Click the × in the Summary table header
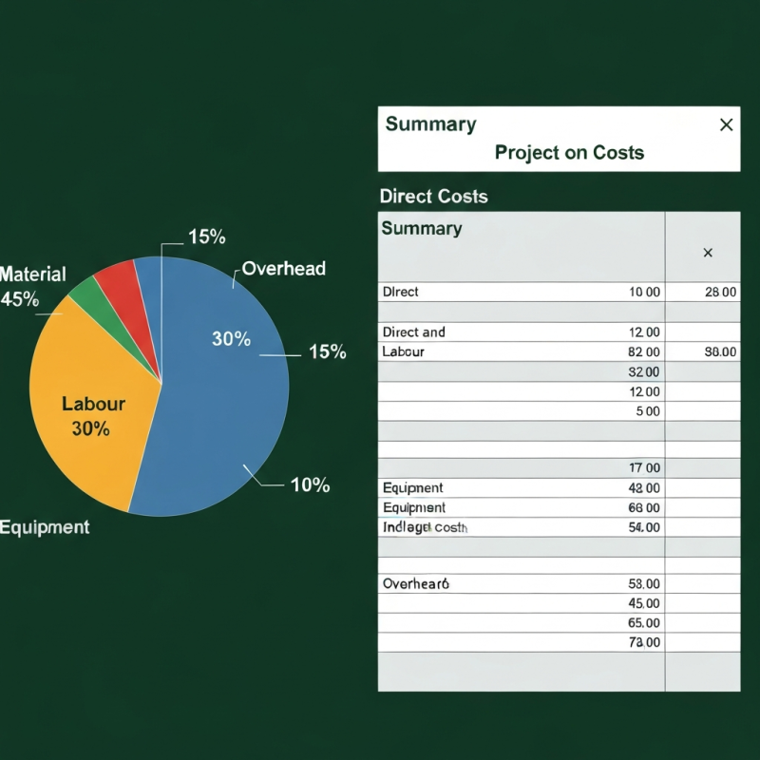Image resolution: width=760 pixels, height=760 pixels. [708, 253]
